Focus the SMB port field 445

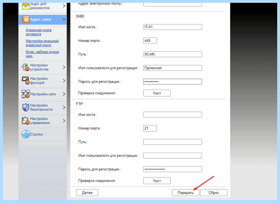tap(150, 41)
